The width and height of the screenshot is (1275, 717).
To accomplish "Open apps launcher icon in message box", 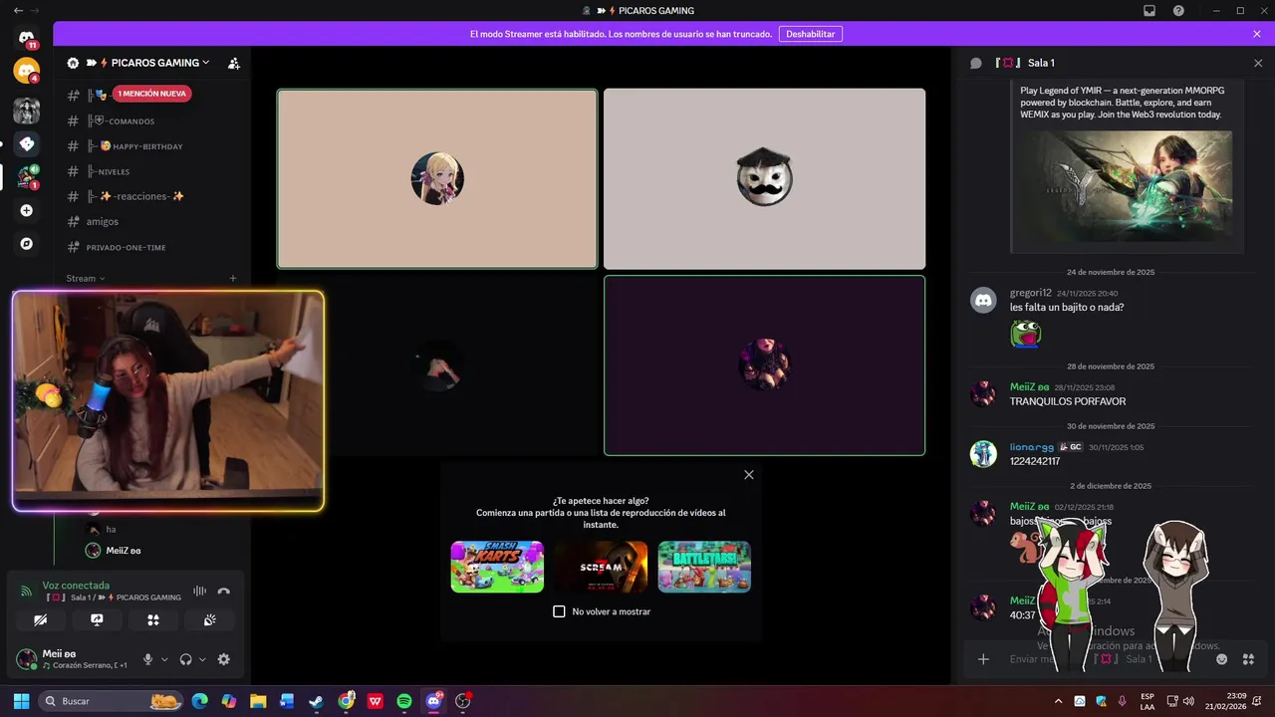I will point(1248,659).
